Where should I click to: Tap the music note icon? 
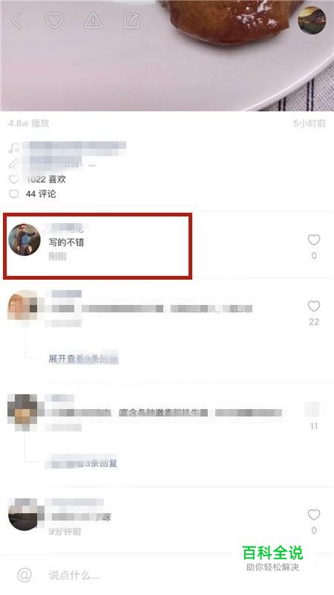[14, 148]
